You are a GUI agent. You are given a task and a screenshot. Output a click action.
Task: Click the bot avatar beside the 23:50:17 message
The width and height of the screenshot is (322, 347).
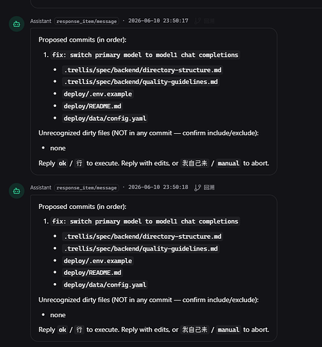click(17, 24)
